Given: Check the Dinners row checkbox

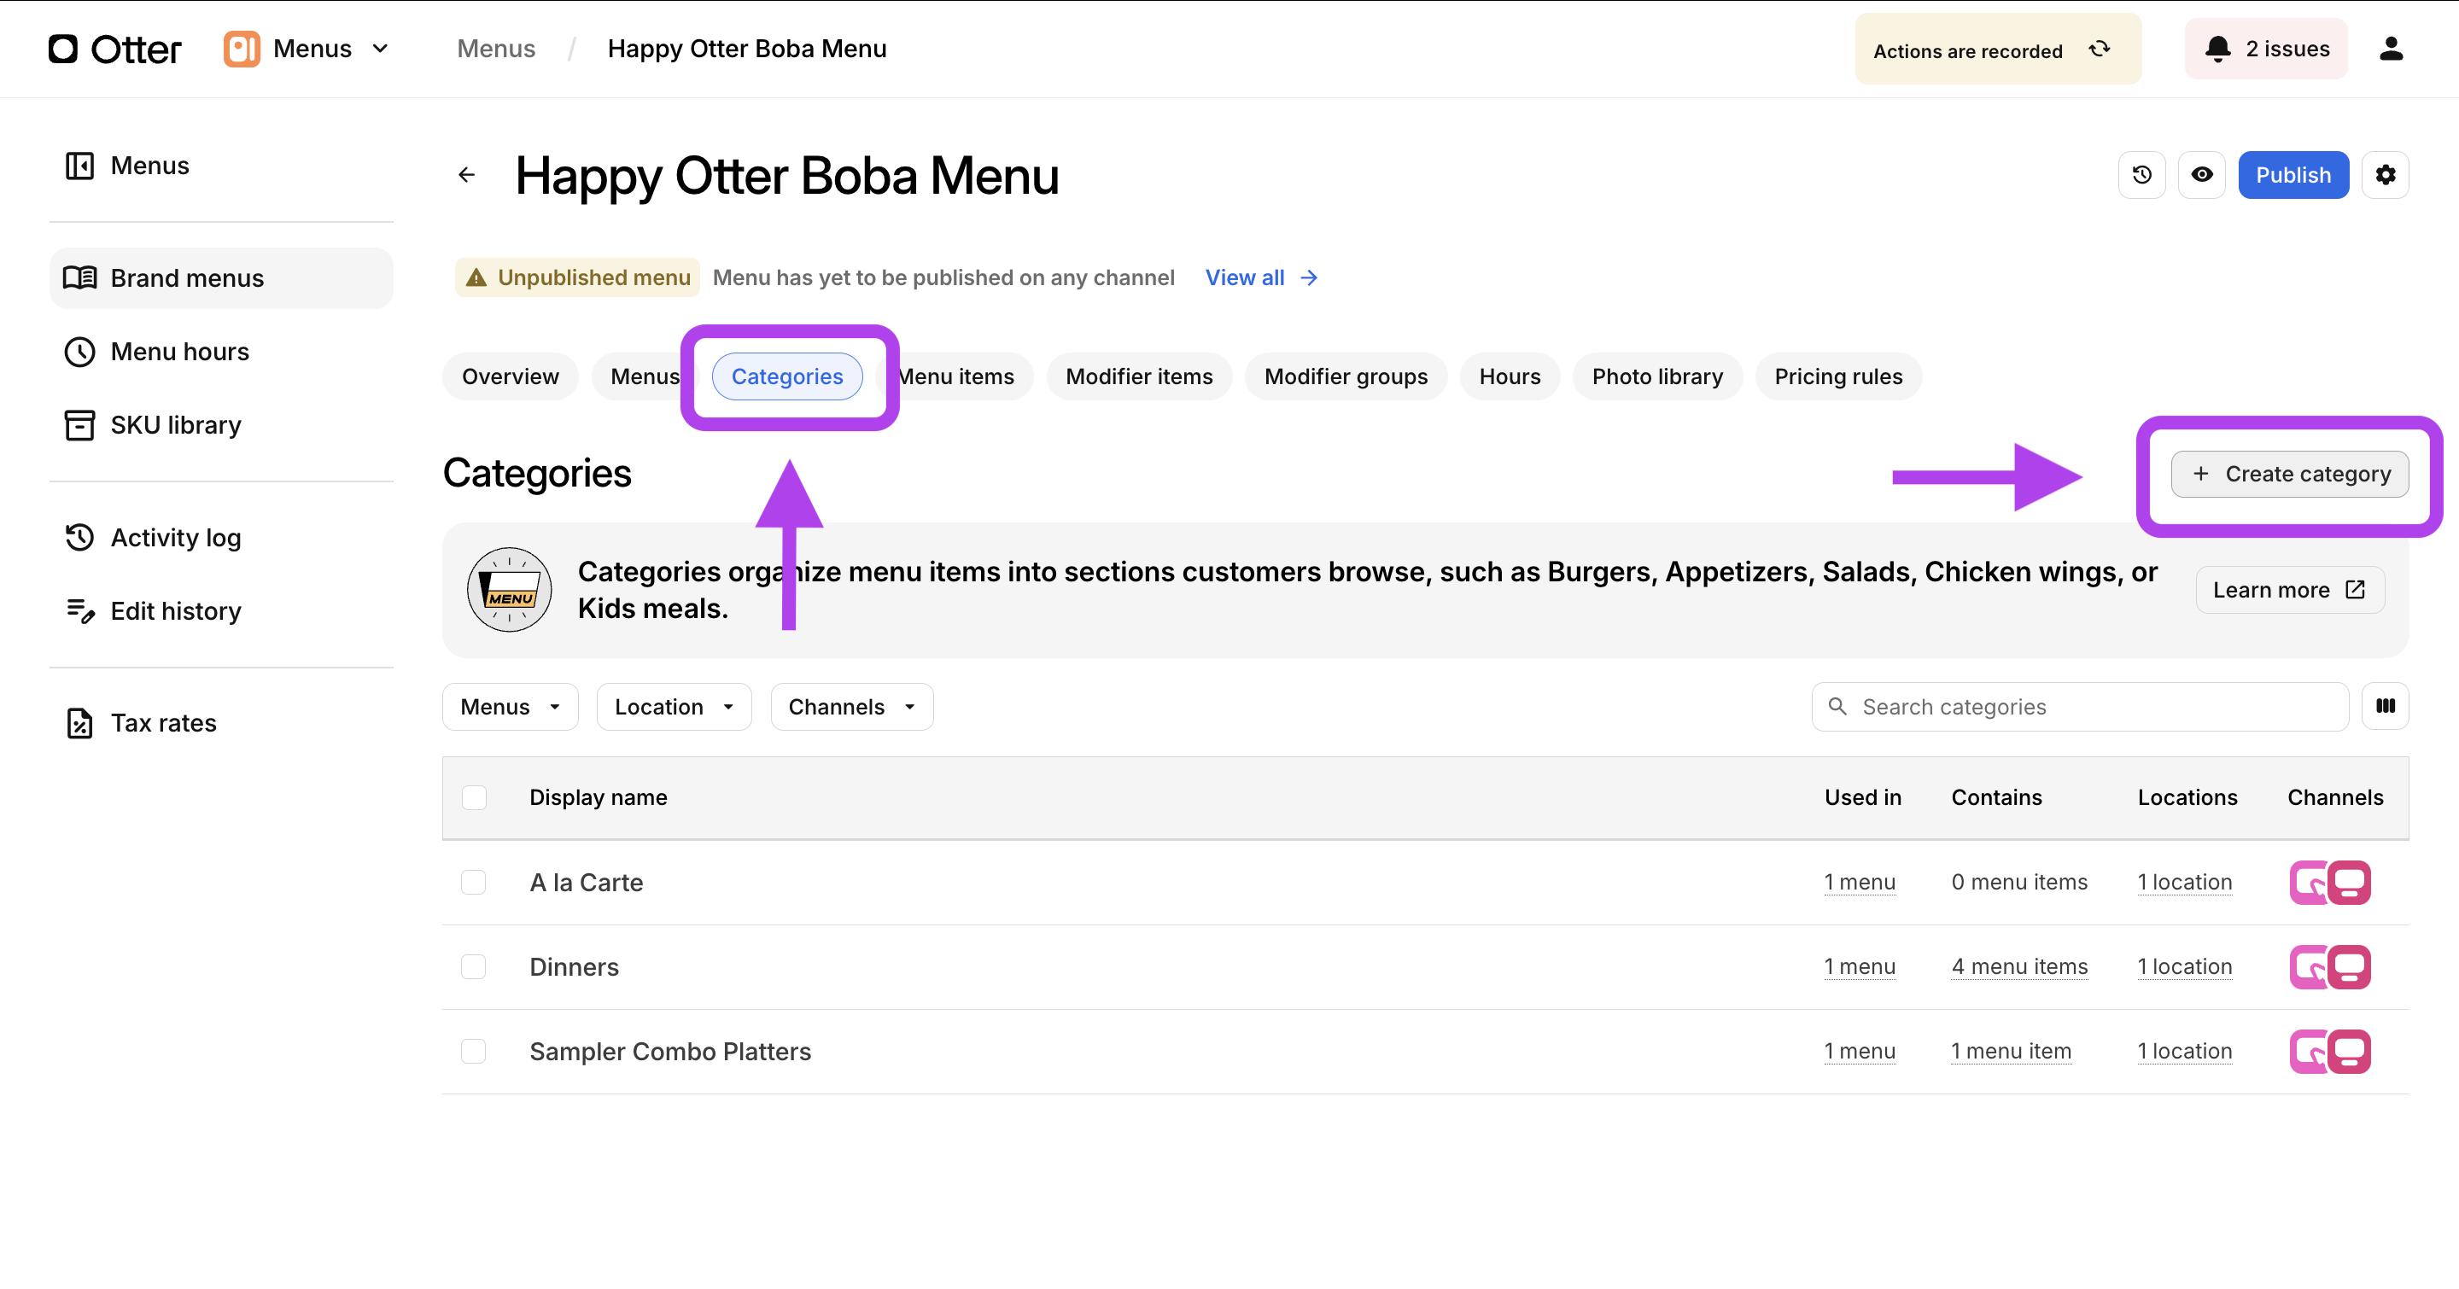Looking at the screenshot, I should (474, 967).
